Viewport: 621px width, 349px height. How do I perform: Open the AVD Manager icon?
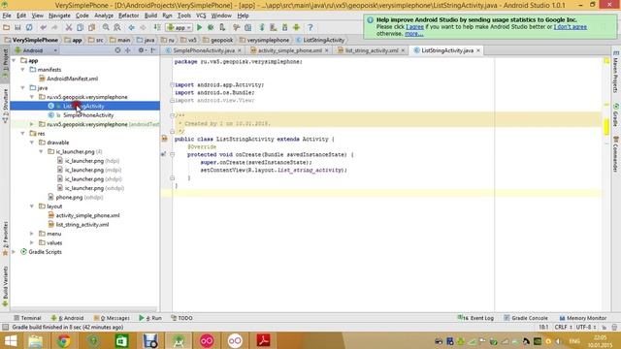[x=274, y=28]
